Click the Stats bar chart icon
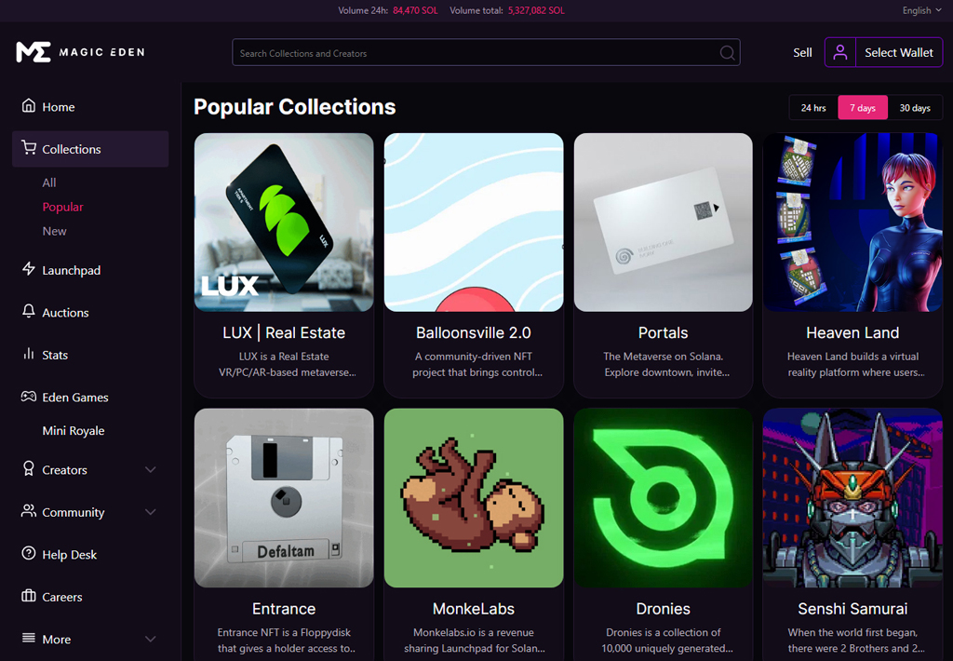The width and height of the screenshot is (953, 661). pos(29,353)
